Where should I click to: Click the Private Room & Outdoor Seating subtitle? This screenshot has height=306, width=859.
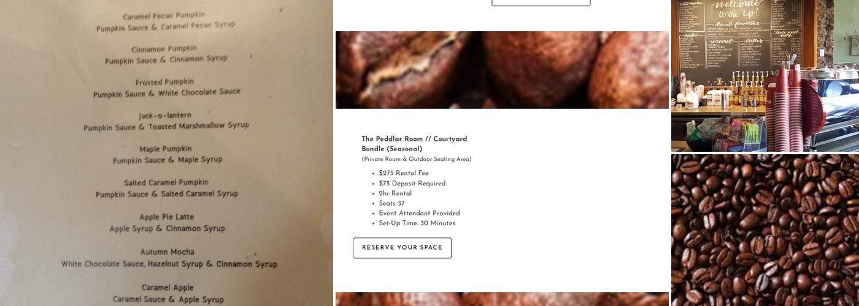417,159
